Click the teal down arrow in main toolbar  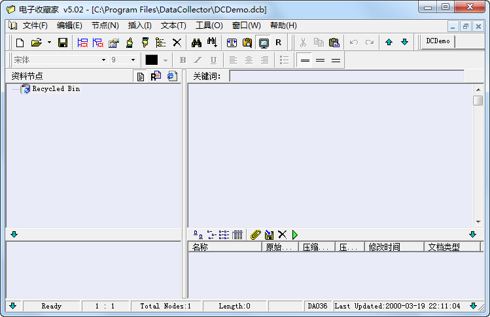pos(404,42)
